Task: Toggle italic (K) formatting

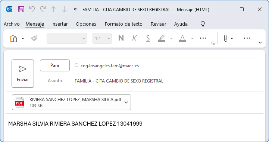Action: click(134, 38)
